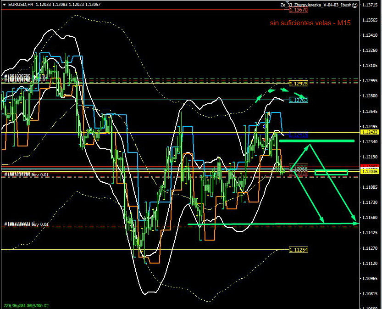Select the EURUSD,H4 symbol title text
Viewport: 382px width, 309px height.
21,5
